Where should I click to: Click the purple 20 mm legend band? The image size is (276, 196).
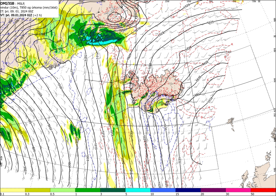coord(213,190)
